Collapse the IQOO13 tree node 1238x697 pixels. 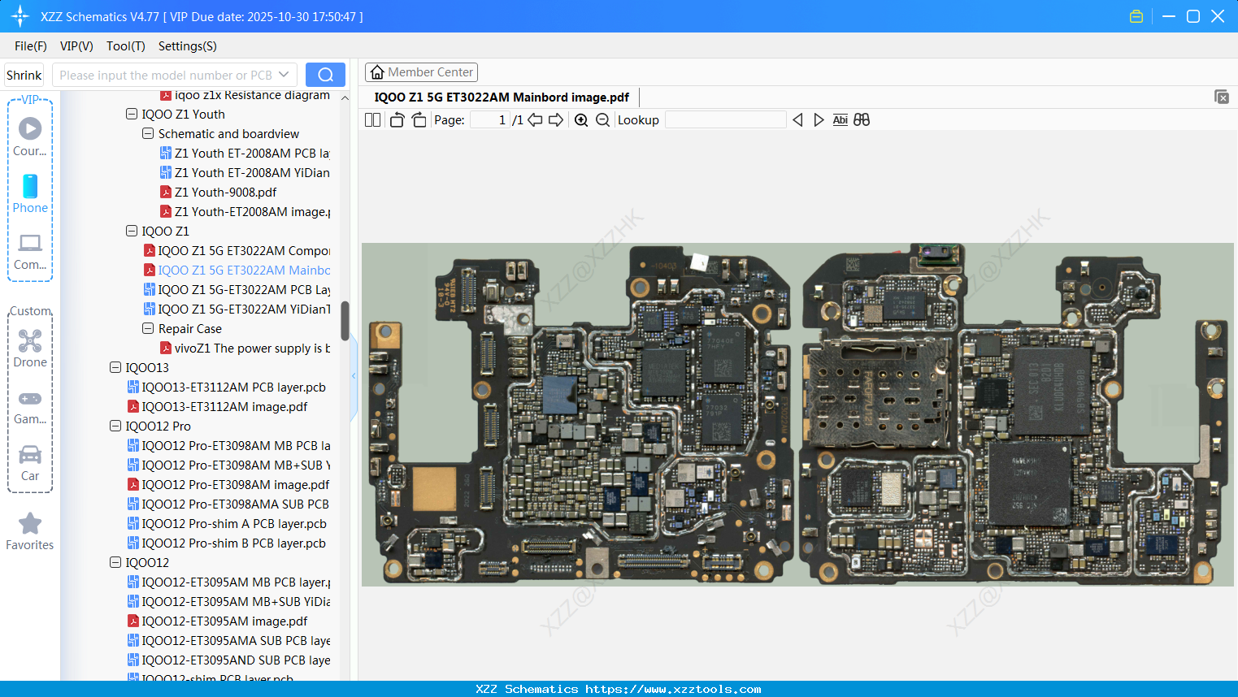115,367
